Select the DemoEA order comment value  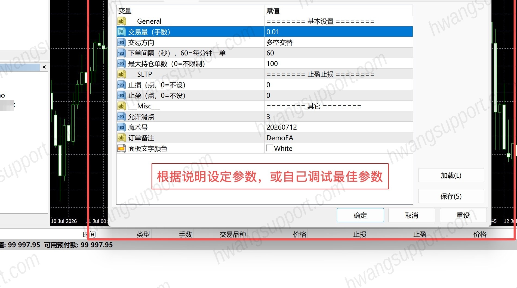(x=338, y=138)
